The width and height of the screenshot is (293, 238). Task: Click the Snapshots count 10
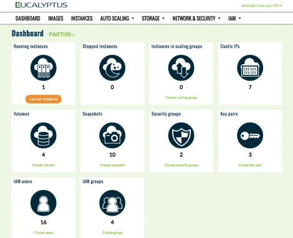[x=112, y=155]
